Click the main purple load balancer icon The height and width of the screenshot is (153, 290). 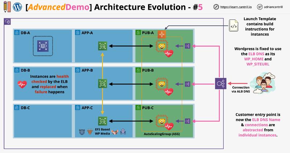[x=220, y=84]
